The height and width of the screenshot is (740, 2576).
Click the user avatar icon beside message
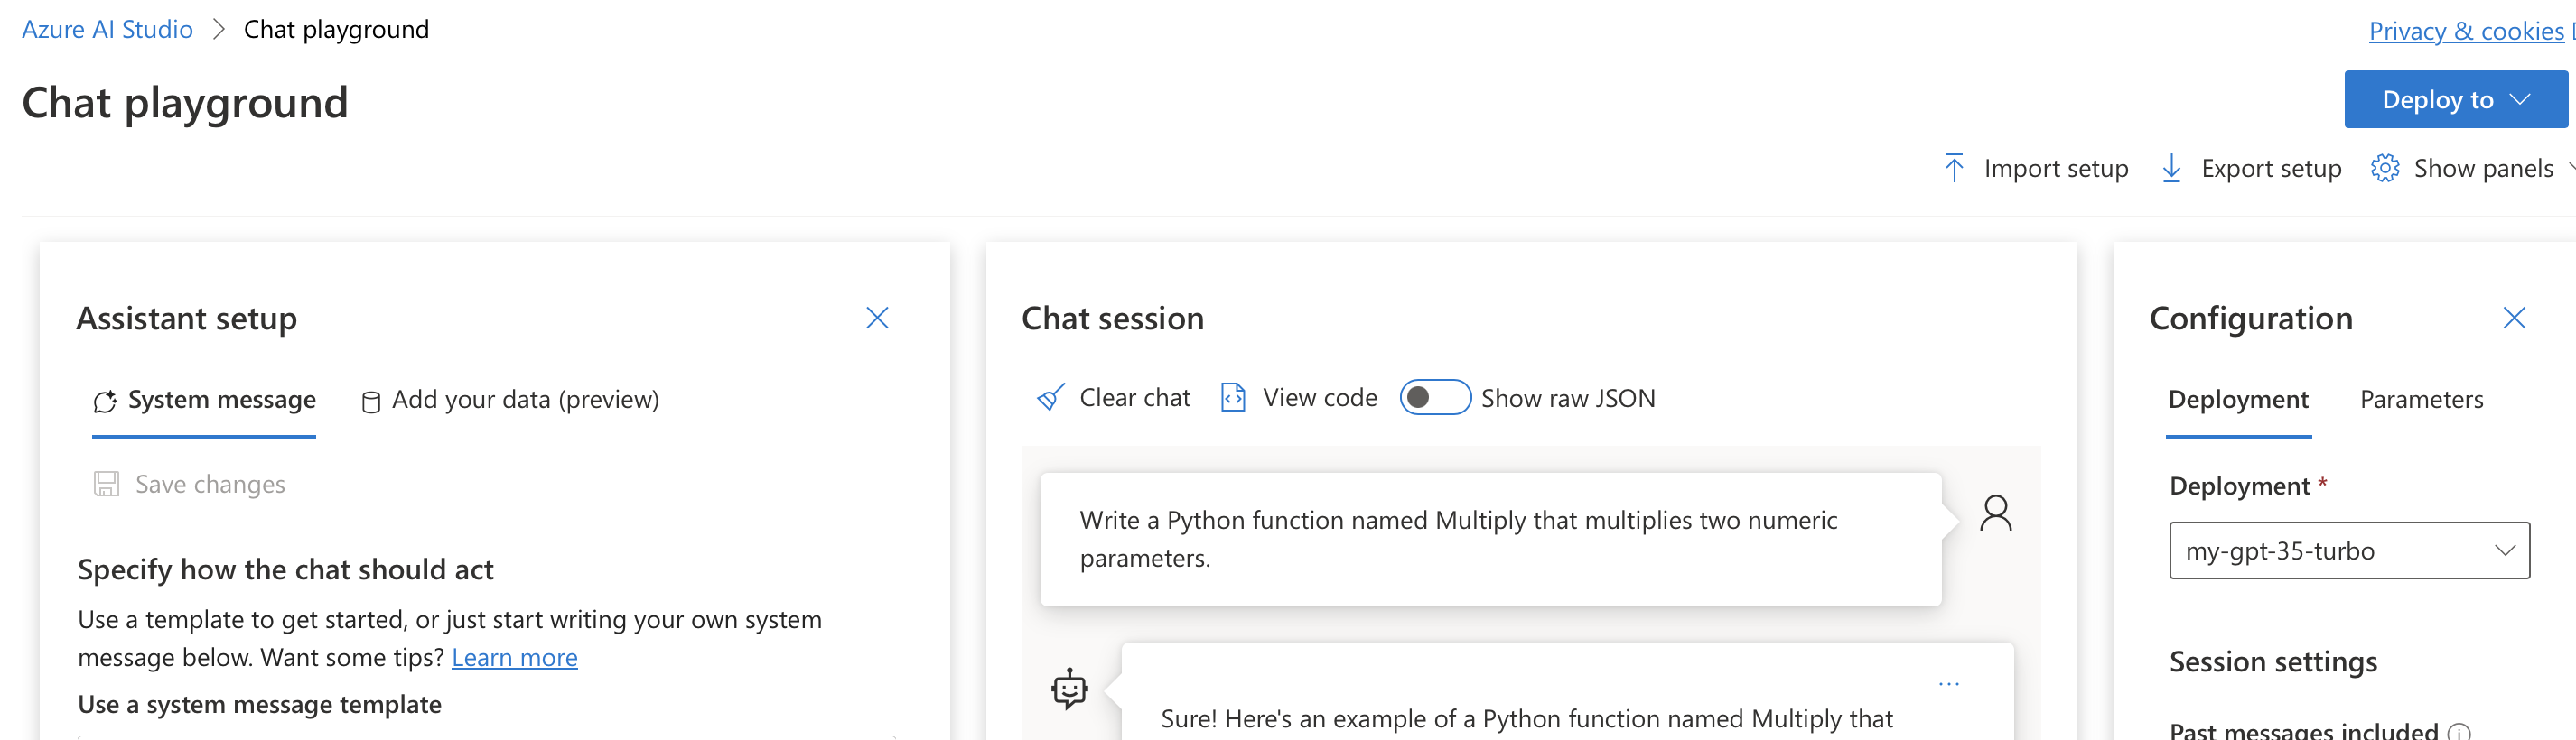[1995, 513]
